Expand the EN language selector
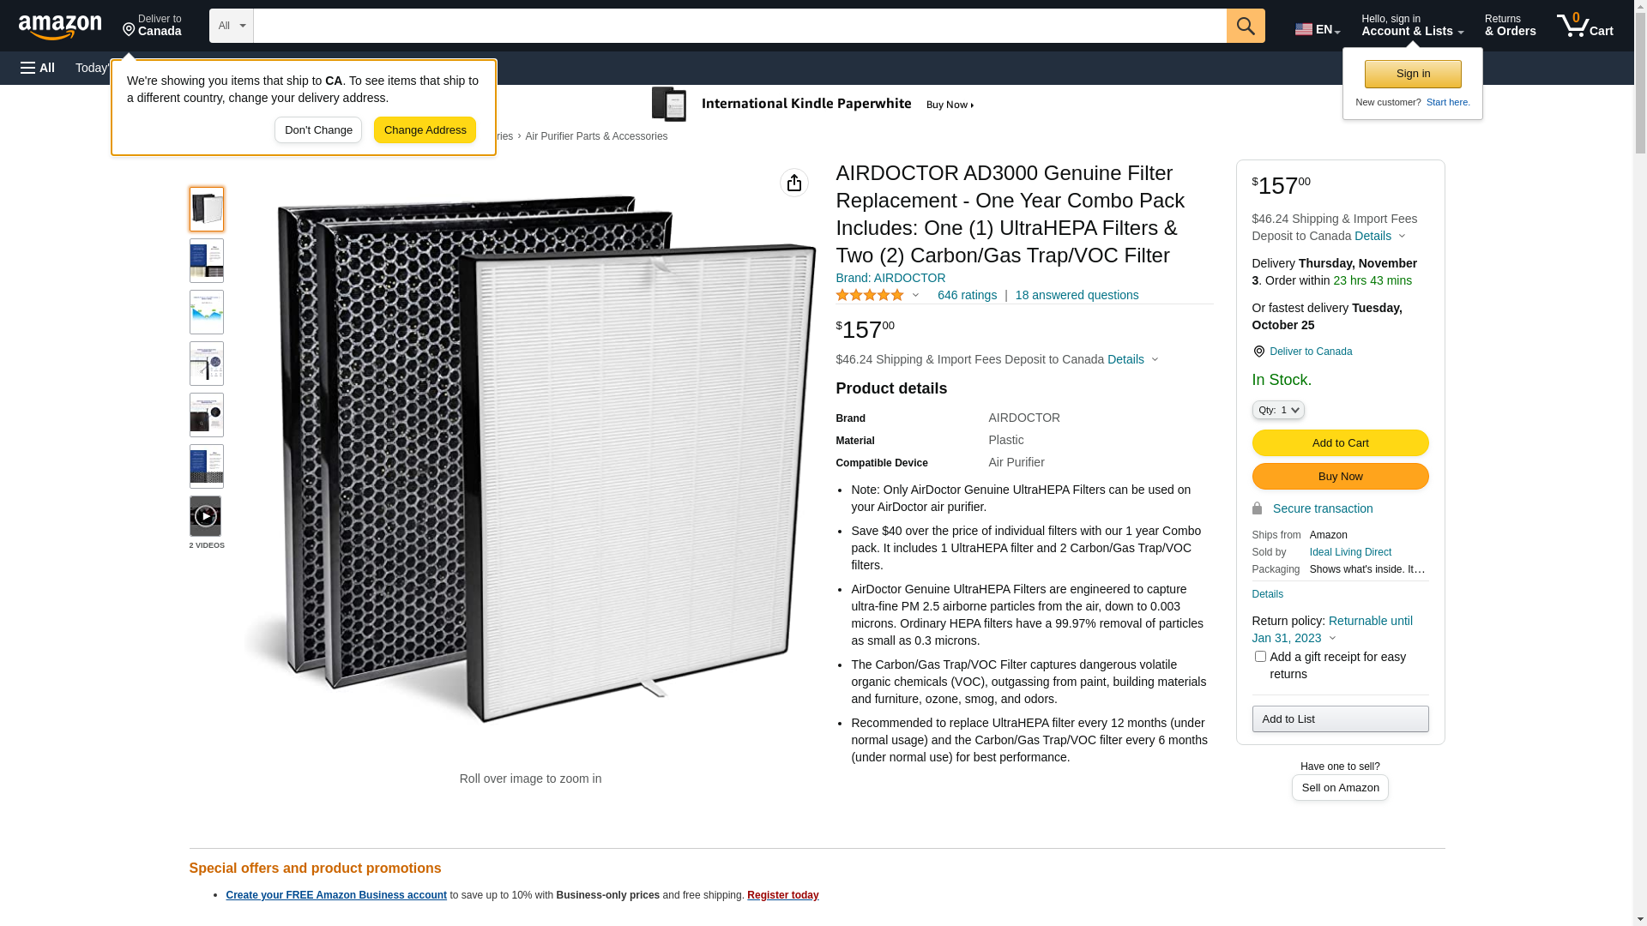Viewport: 1647px width, 926px height. [1317, 29]
